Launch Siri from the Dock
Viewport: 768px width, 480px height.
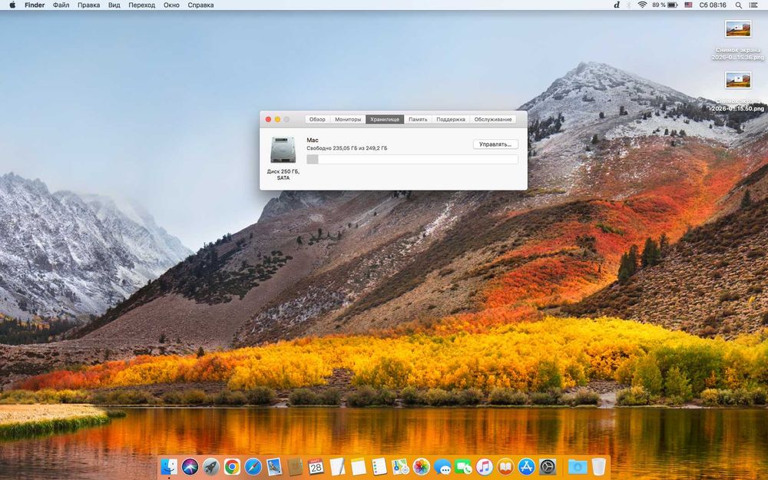coord(190,467)
